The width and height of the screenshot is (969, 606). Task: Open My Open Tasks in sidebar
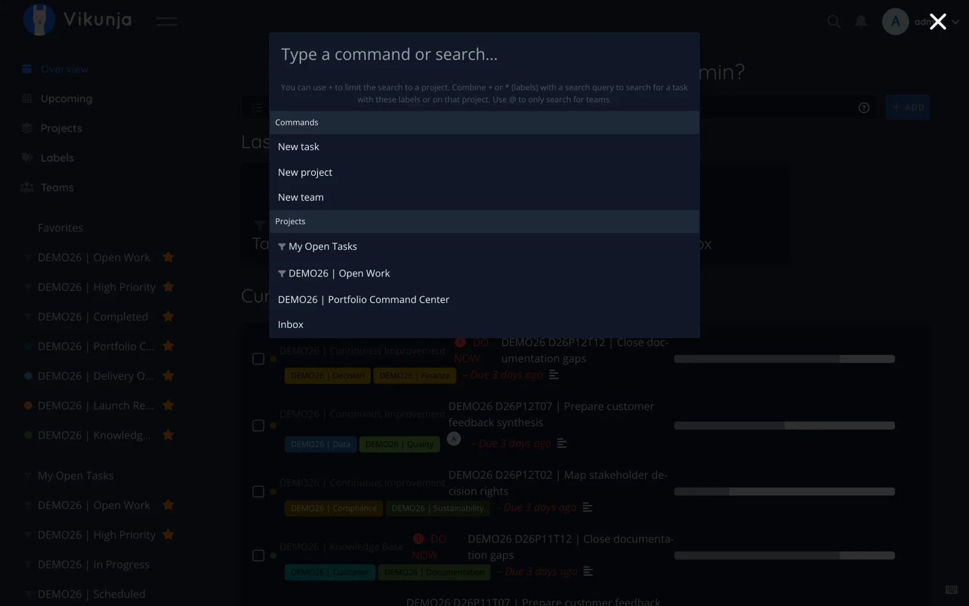76,476
